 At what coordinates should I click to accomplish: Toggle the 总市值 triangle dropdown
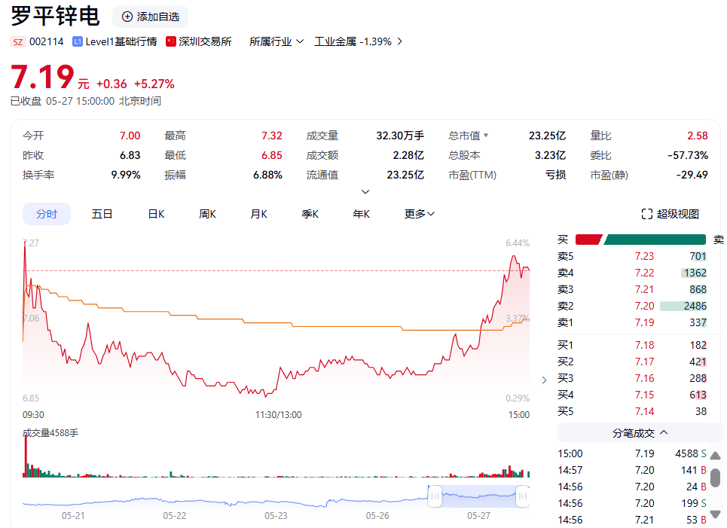coord(486,136)
